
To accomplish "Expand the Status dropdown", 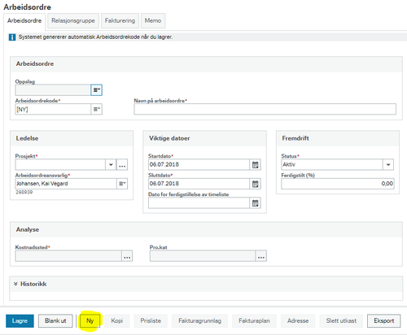I will [x=388, y=164].
